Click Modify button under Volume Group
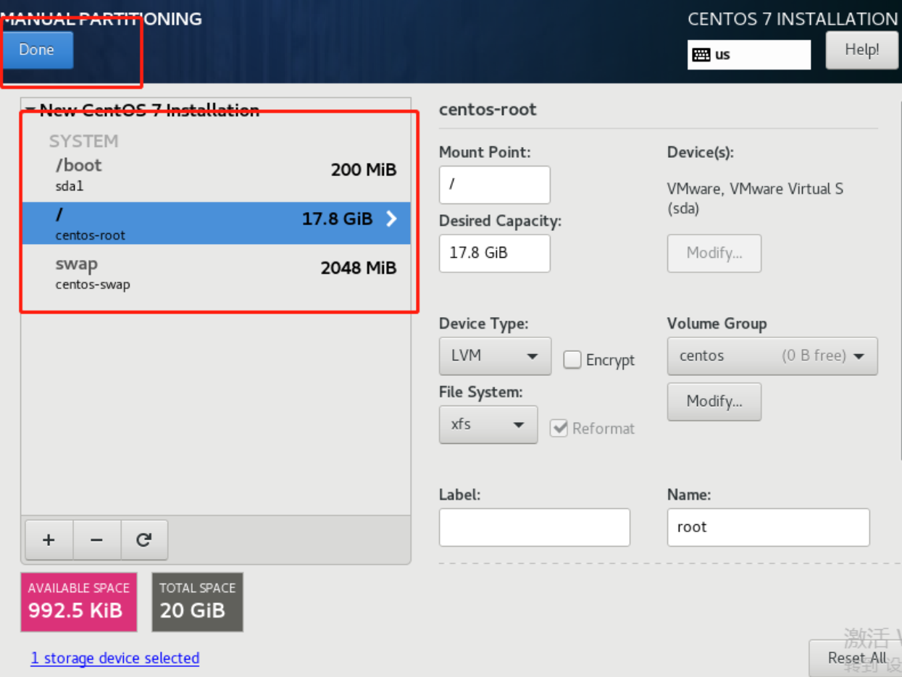The image size is (902, 677). [714, 402]
